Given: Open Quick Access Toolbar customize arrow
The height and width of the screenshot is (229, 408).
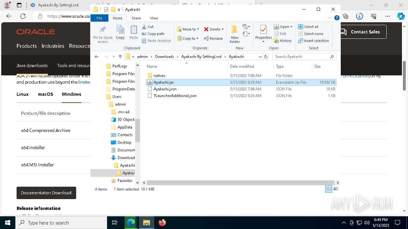Looking at the screenshot, I should [119, 10].
